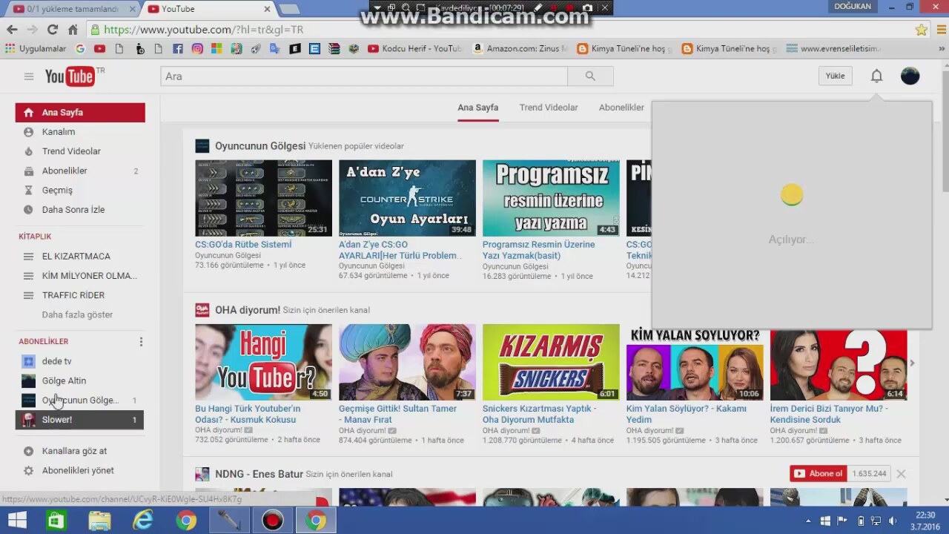Image resolution: width=949 pixels, height=534 pixels.
Task: Open Programsız Resmin Üzerine Yazı thumbnail
Action: coord(551,198)
